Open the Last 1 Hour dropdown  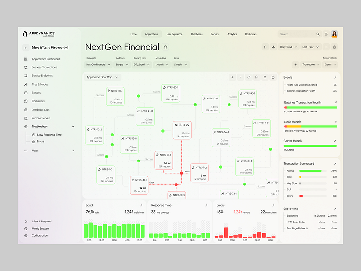click(311, 47)
